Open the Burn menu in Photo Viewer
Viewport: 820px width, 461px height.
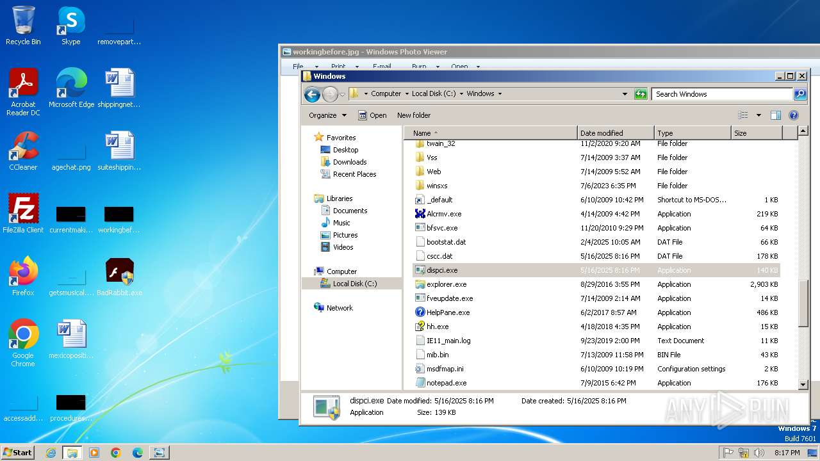pos(425,67)
